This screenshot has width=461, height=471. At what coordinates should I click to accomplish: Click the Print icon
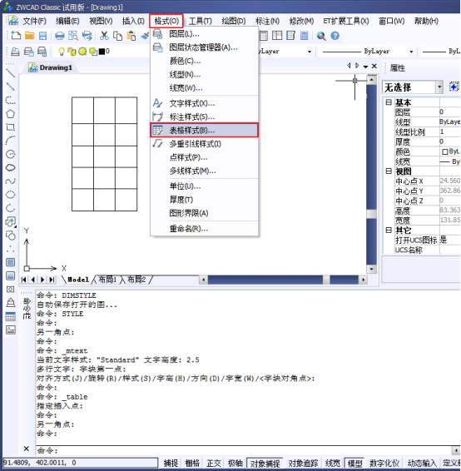point(59,36)
